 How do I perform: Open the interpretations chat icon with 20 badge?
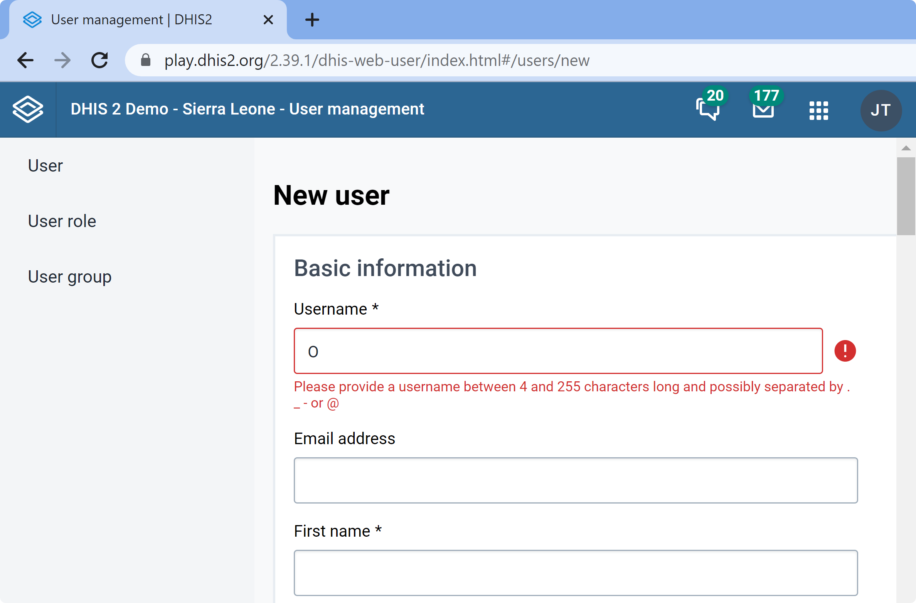(x=708, y=109)
